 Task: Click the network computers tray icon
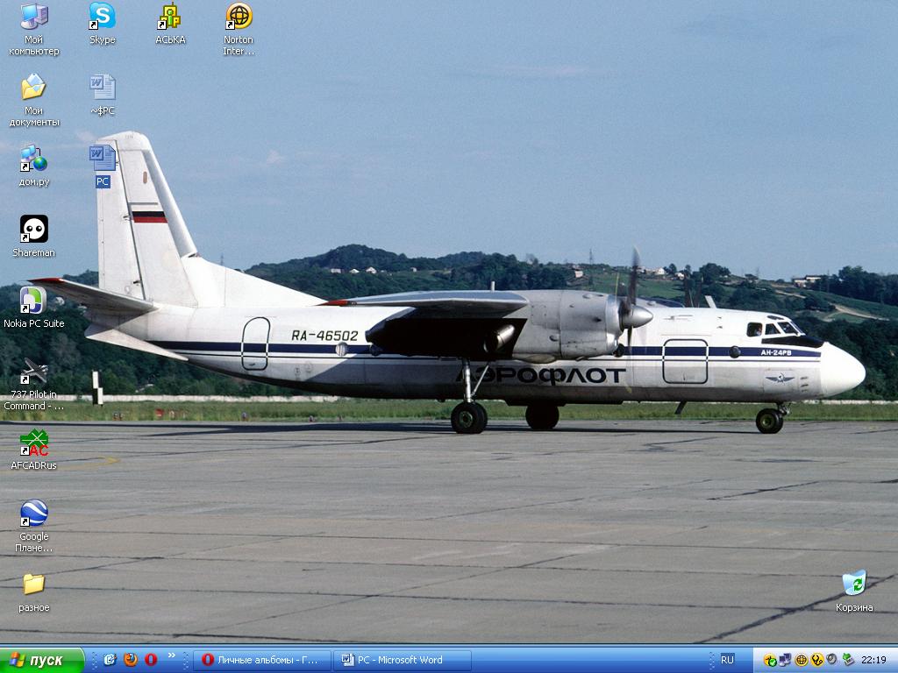tap(785, 661)
